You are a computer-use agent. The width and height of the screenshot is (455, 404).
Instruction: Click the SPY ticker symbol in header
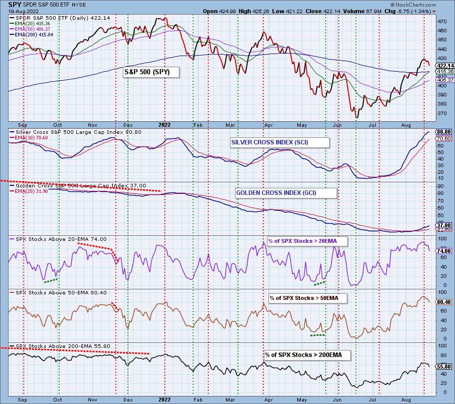click(x=15, y=5)
